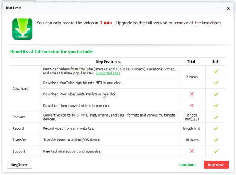Open the Supported sites link
The width and height of the screenshot is (236, 175).
pyautogui.click(x=108, y=73)
